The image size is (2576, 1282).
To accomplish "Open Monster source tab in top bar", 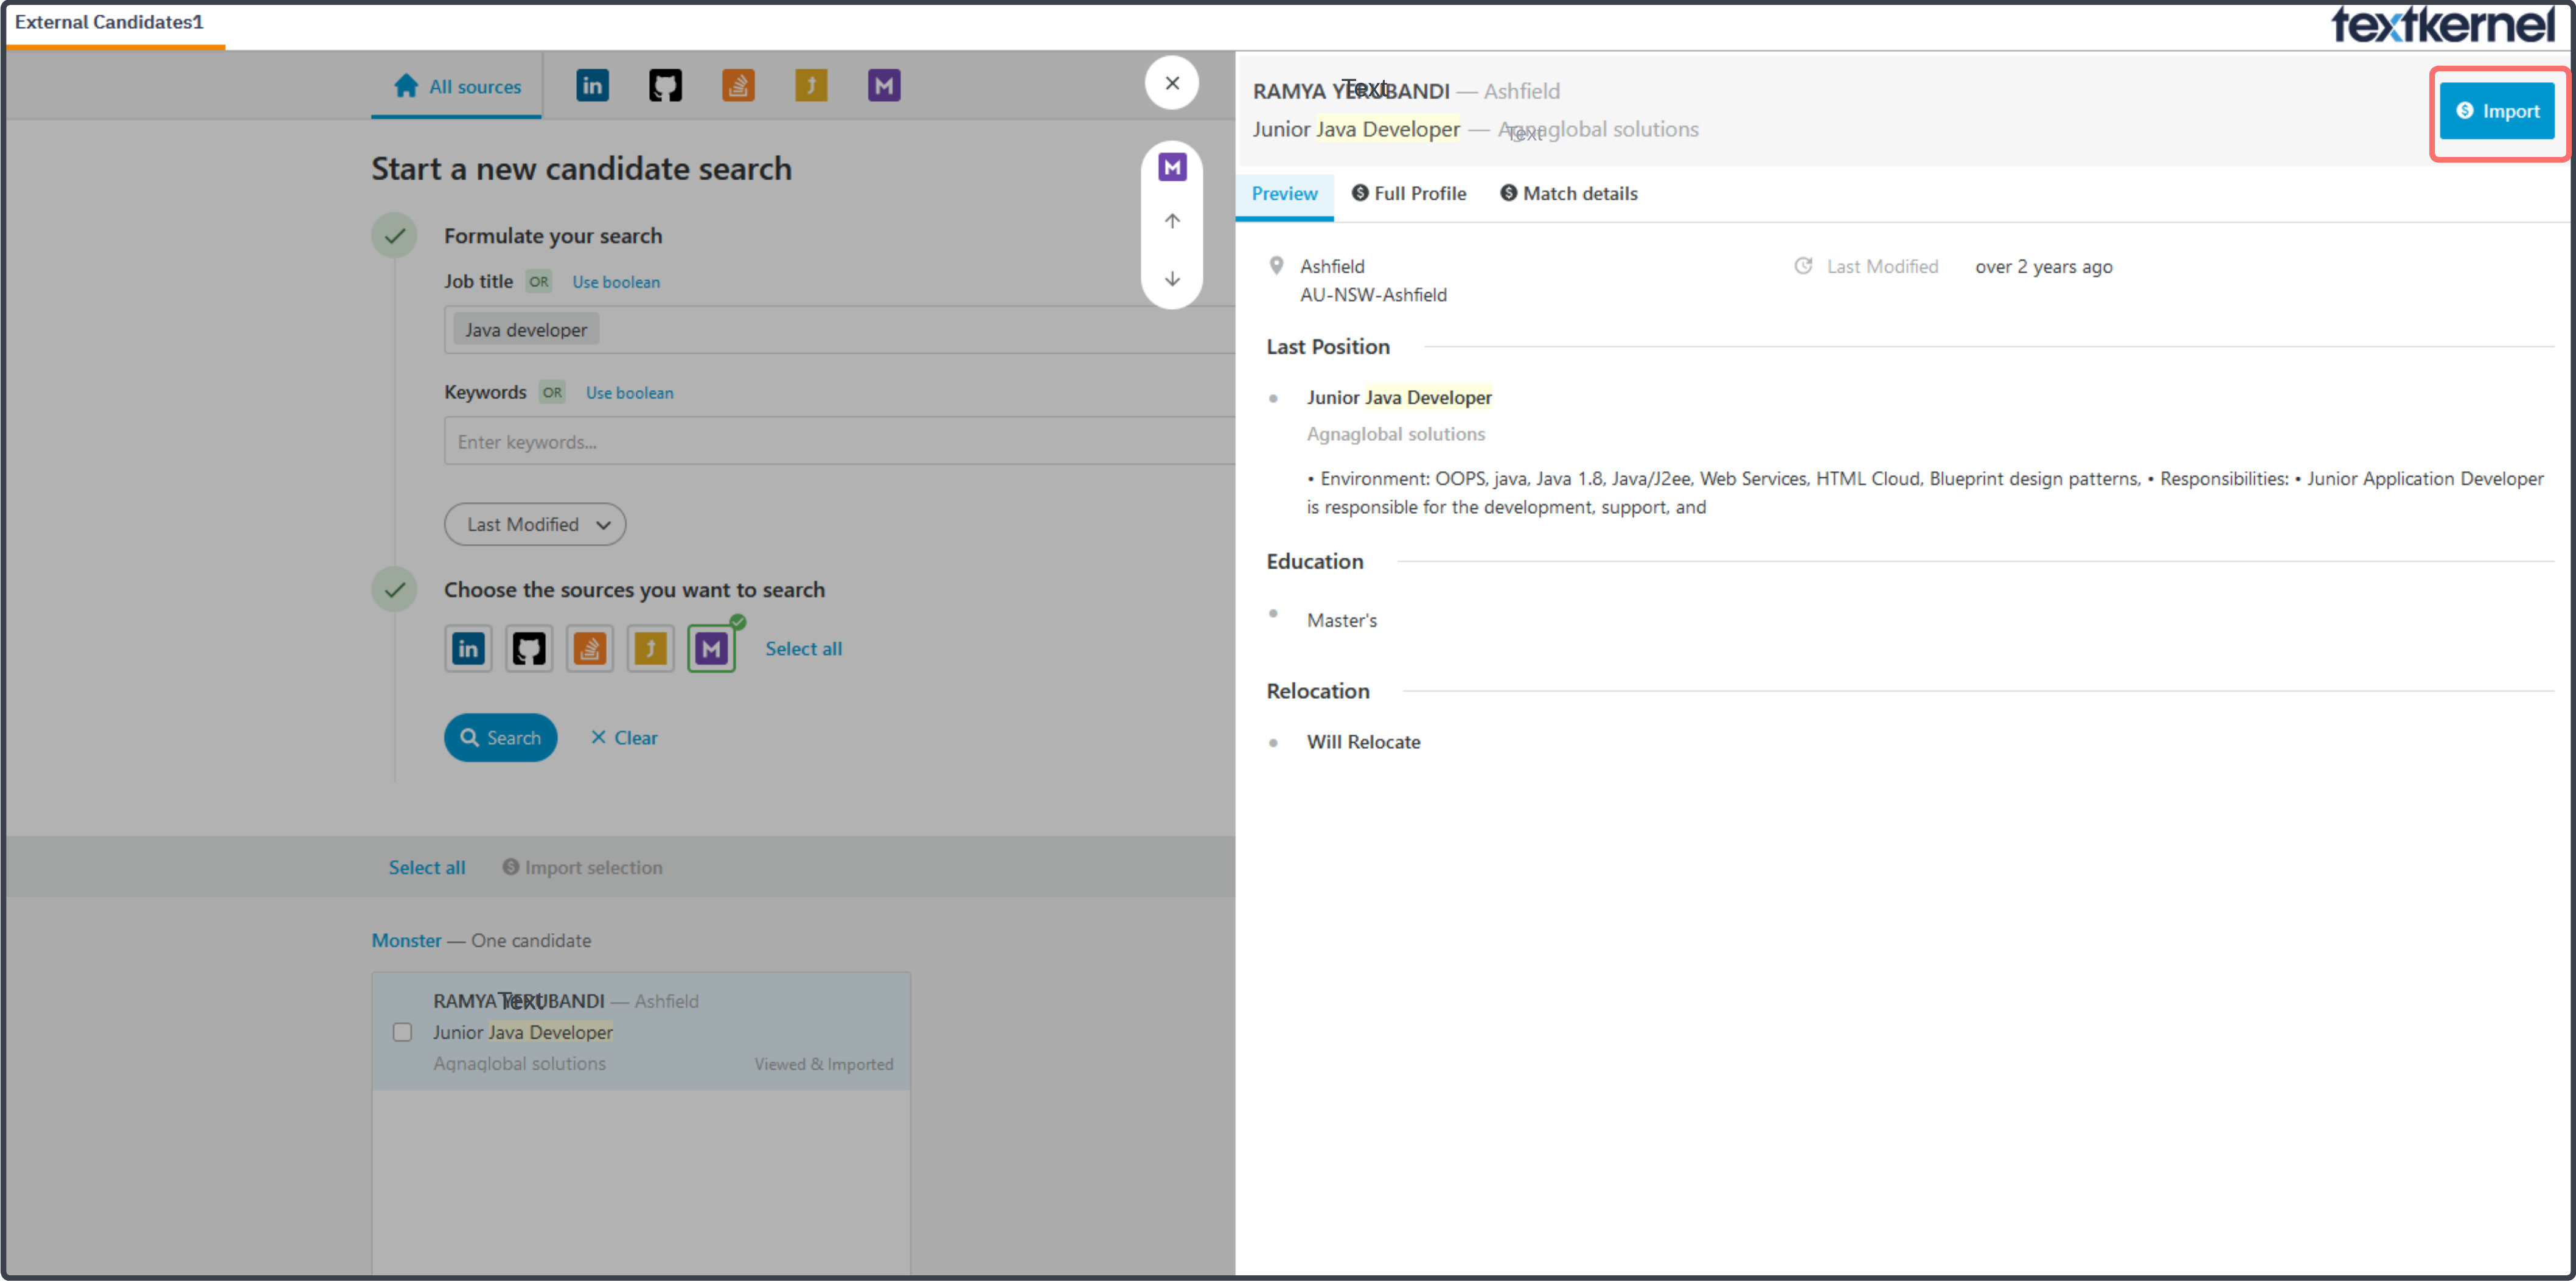I will pyautogui.click(x=884, y=86).
